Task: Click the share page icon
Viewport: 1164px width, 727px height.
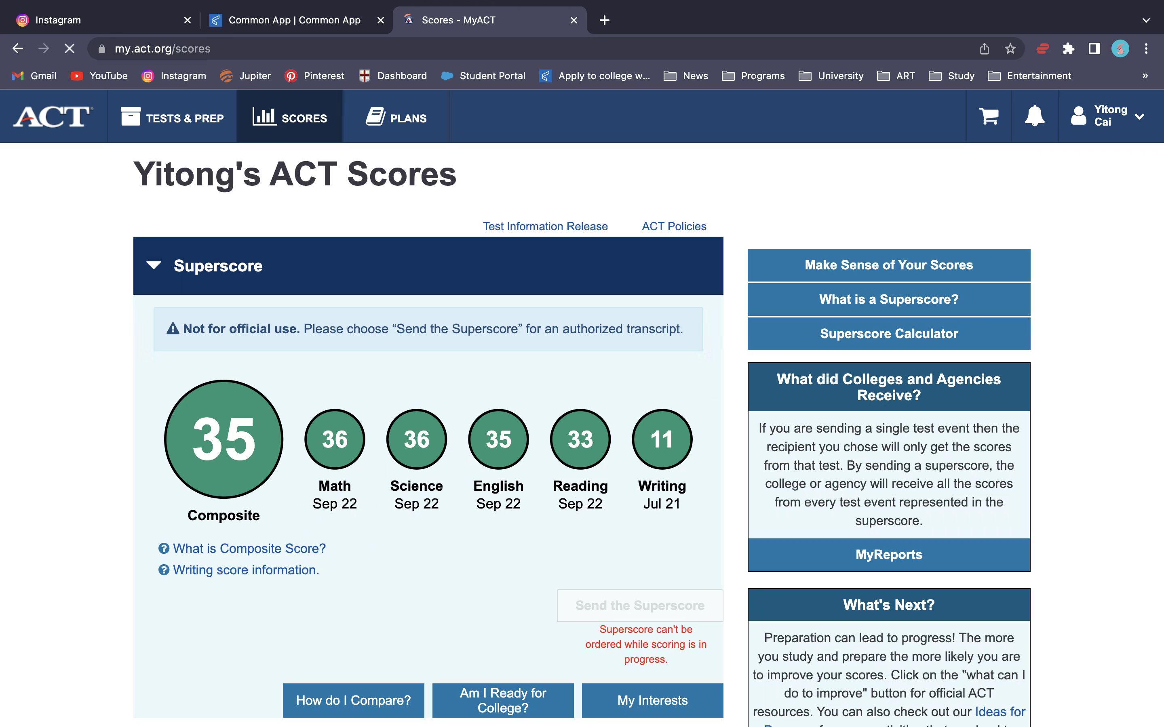Action: pos(984,48)
